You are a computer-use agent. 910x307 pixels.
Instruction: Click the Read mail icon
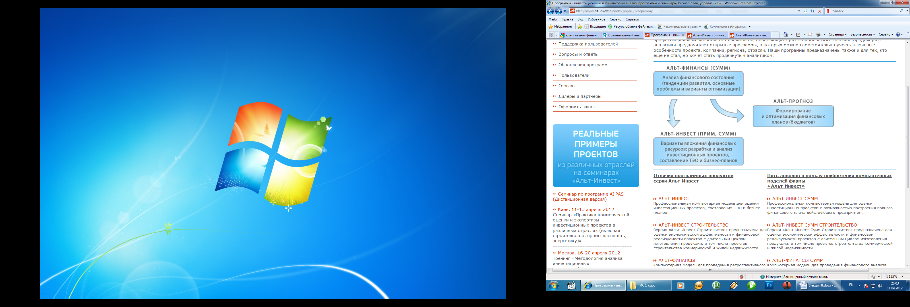coord(810,35)
